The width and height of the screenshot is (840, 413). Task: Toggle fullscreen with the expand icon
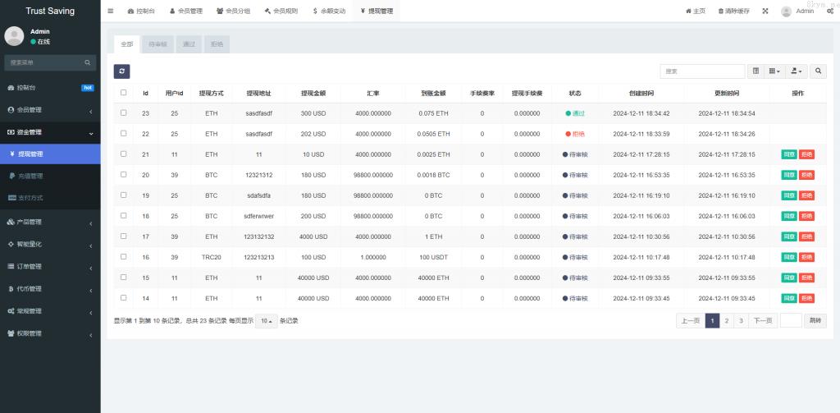pyautogui.click(x=765, y=11)
